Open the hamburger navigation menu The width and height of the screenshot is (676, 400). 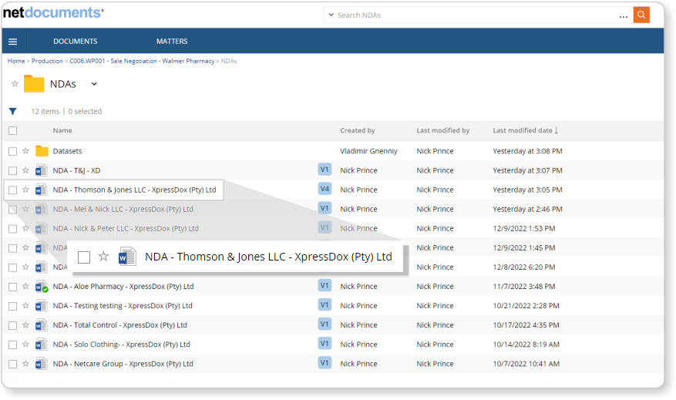(x=13, y=42)
